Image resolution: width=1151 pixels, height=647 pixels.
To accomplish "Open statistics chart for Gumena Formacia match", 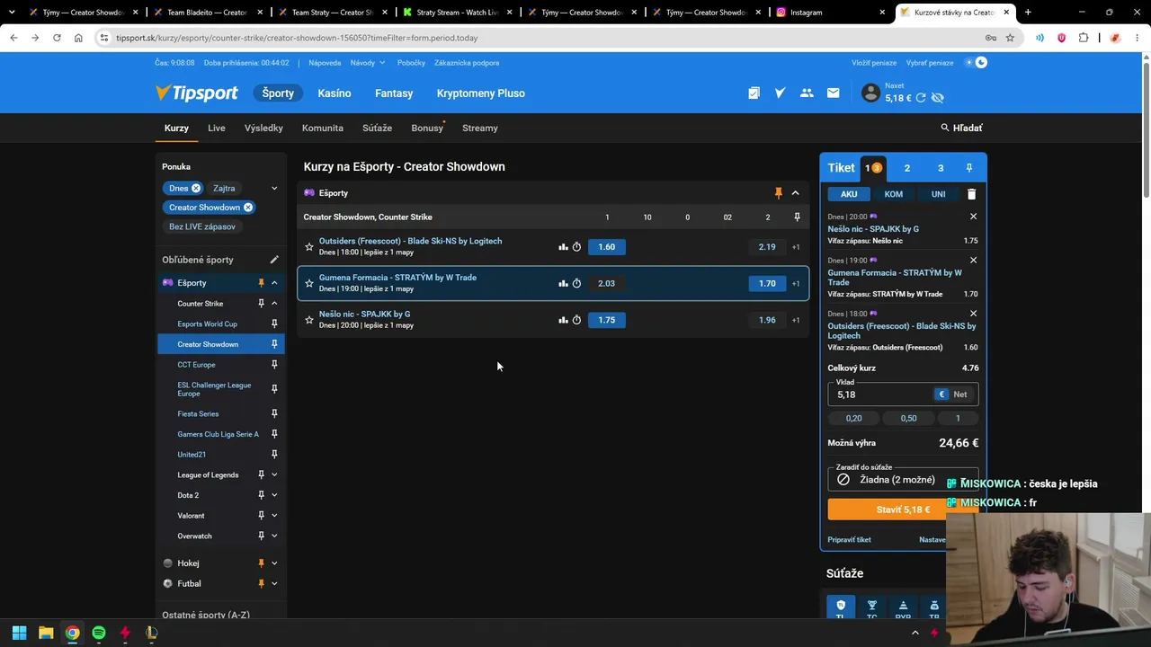I will tap(563, 283).
